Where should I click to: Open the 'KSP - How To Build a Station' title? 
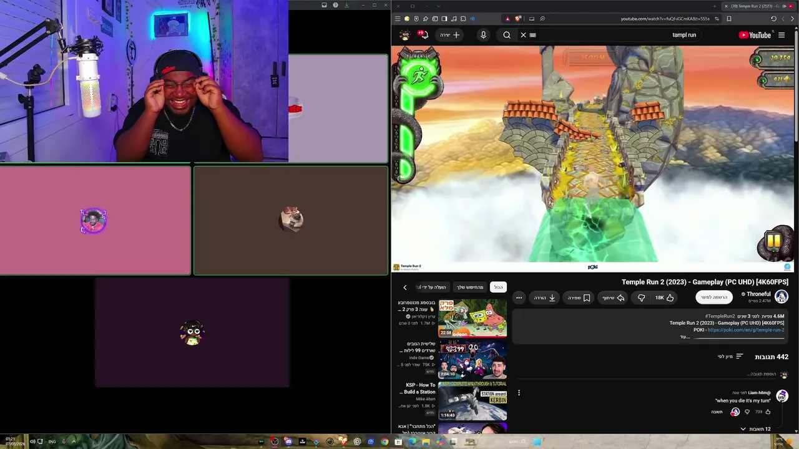[419, 389]
